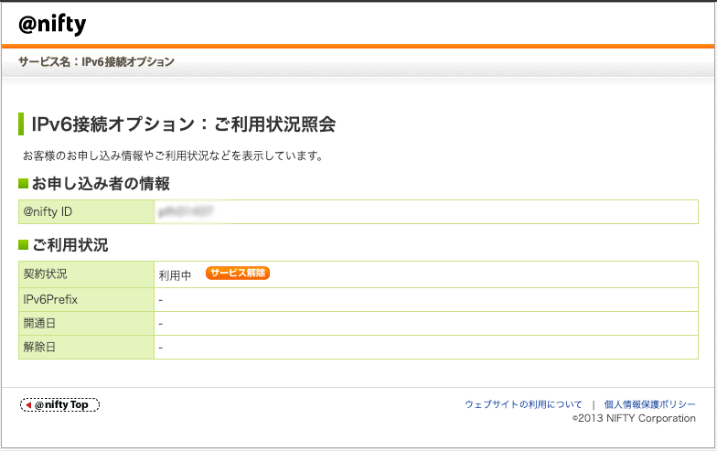
Task: Open the @nifty Top link
Action: tap(59, 404)
